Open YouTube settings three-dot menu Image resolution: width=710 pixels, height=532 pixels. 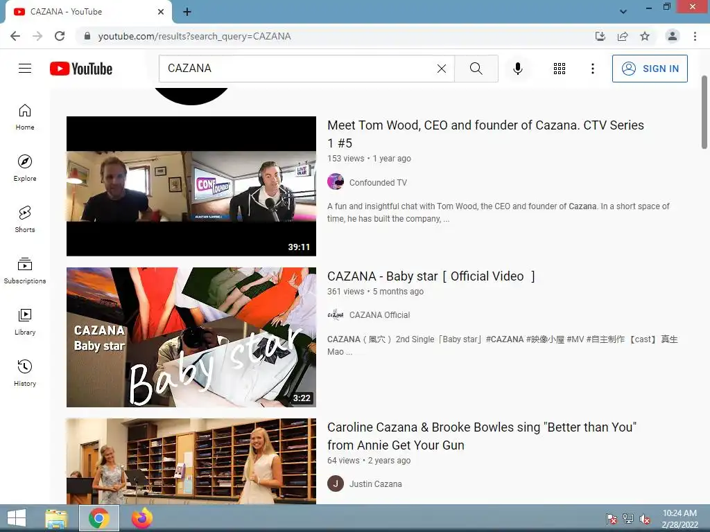coord(593,69)
